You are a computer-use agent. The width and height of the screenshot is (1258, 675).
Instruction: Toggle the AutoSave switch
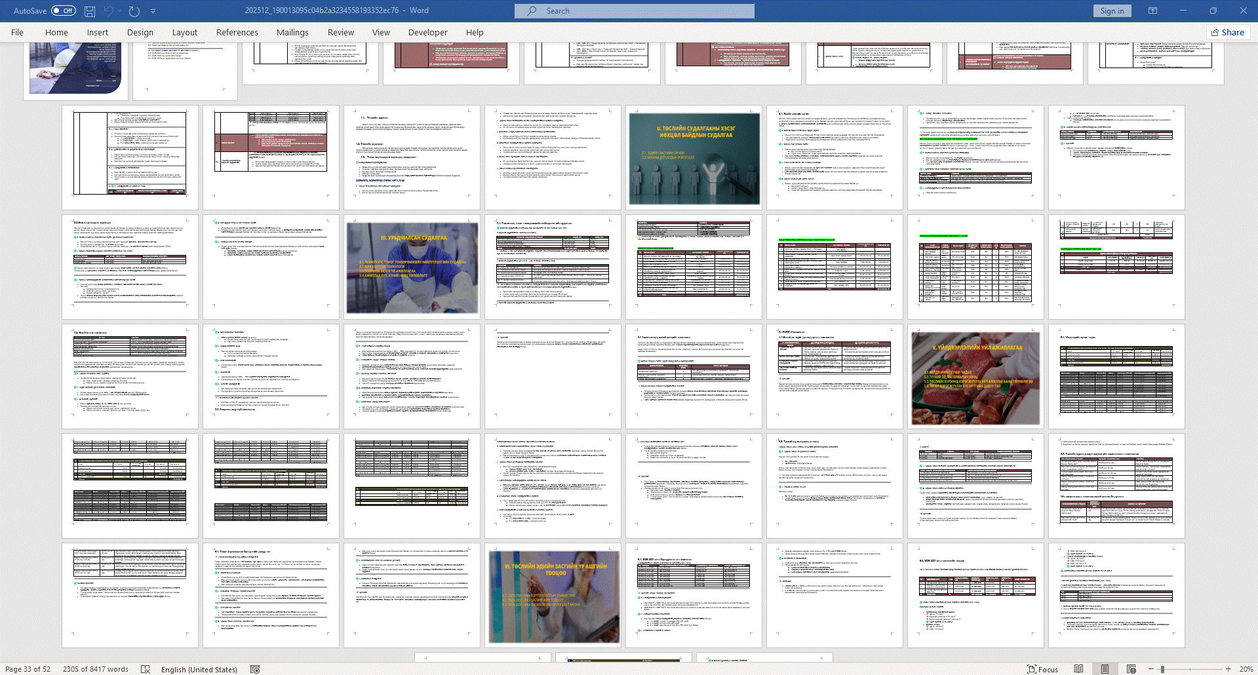point(64,11)
